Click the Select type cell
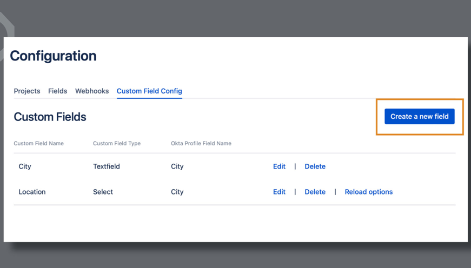This screenshot has width=471, height=268. pyautogui.click(x=103, y=192)
